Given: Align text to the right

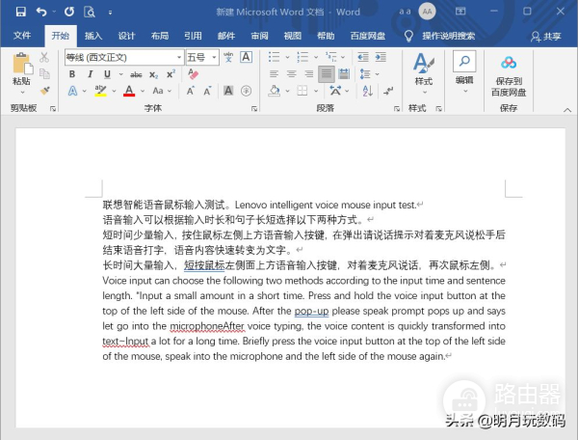Looking at the screenshot, I should click(309, 74).
